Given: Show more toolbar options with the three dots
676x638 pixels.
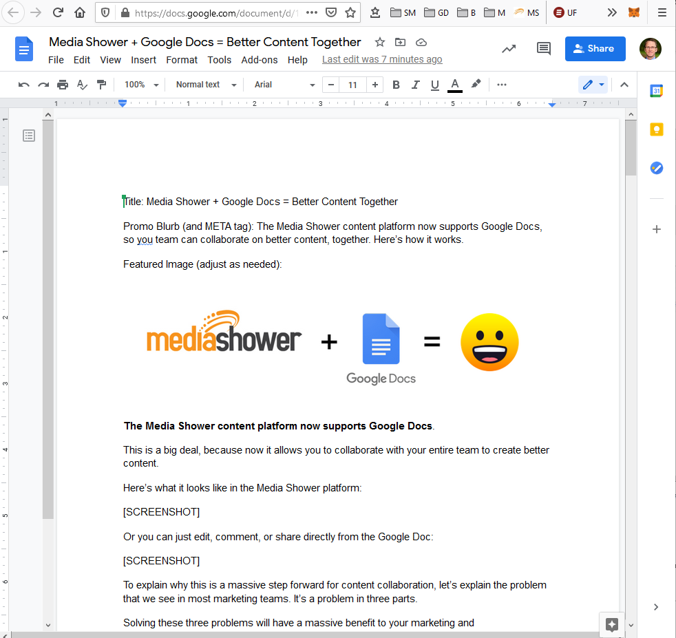Looking at the screenshot, I should (501, 85).
